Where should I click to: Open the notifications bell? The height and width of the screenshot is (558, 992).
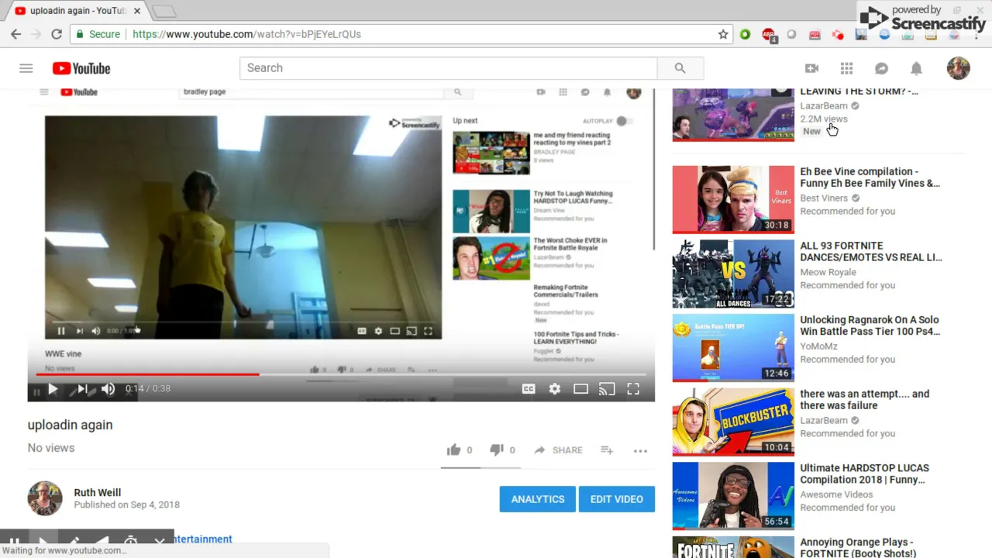coord(916,68)
